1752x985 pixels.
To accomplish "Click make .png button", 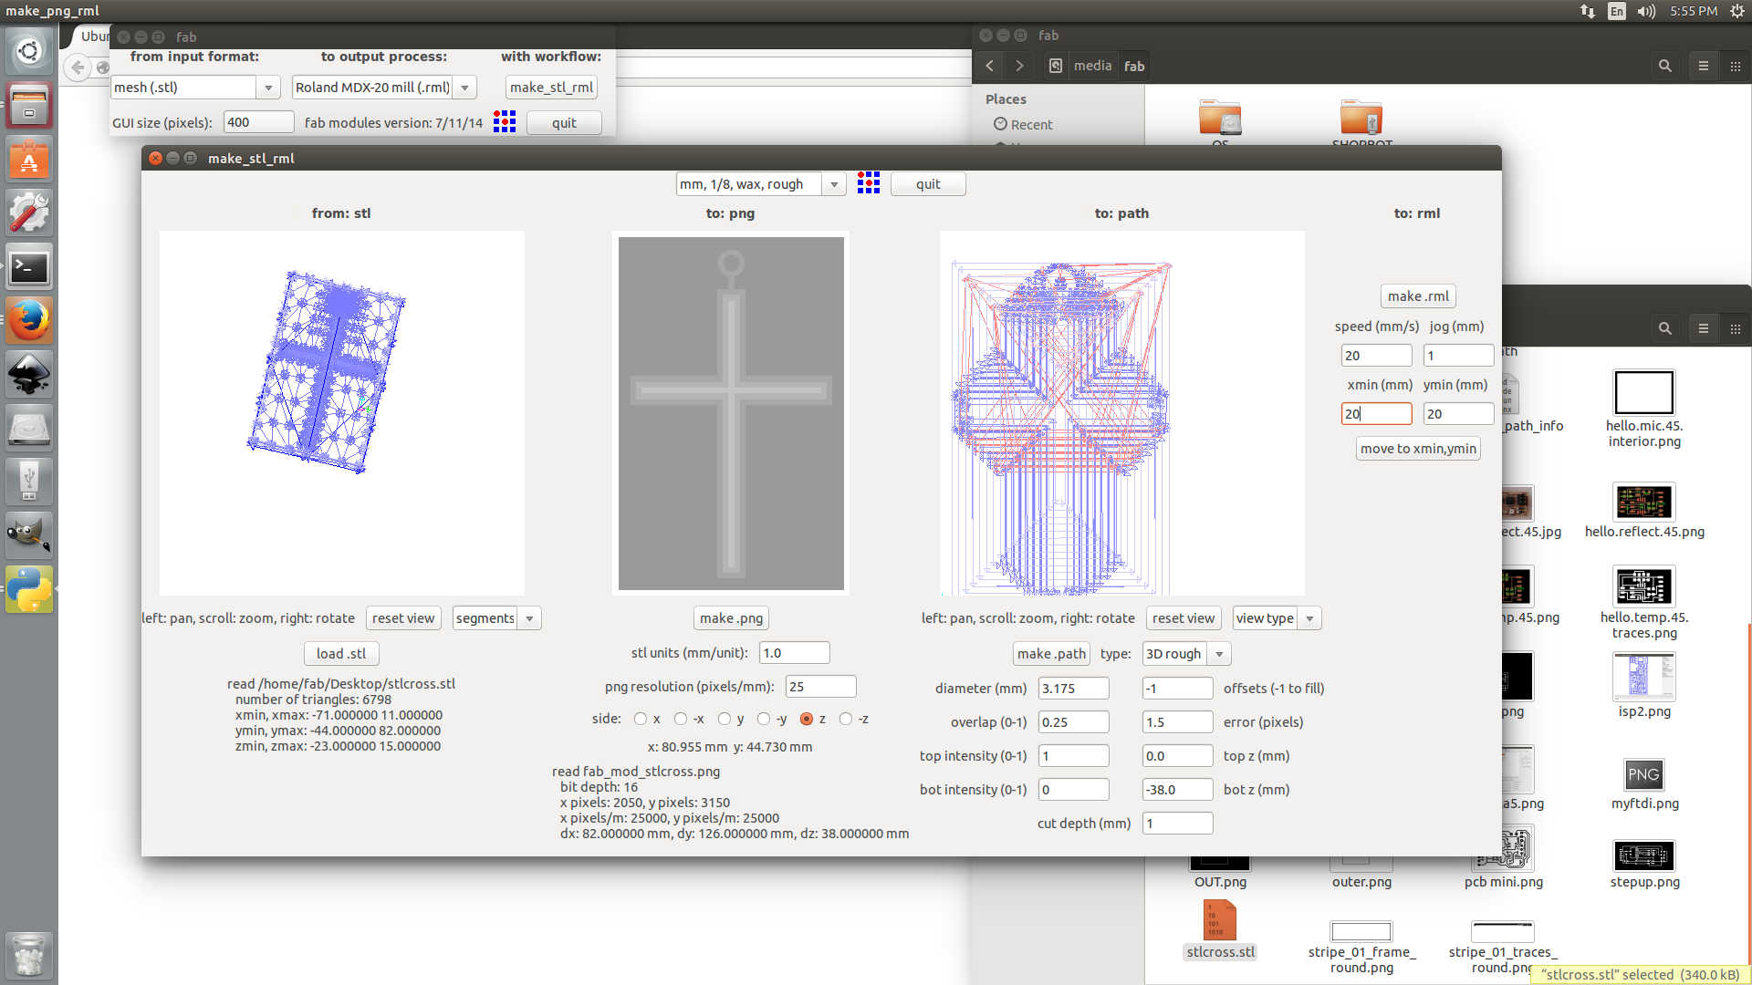I will [731, 618].
